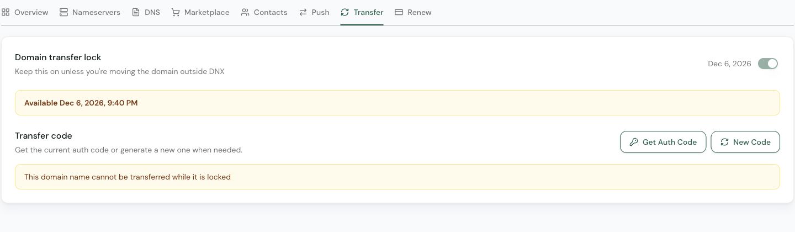Click the refresh icon in New Code
Image resolution: width=795 pixels, height=232 pixels.
point(724,142)
